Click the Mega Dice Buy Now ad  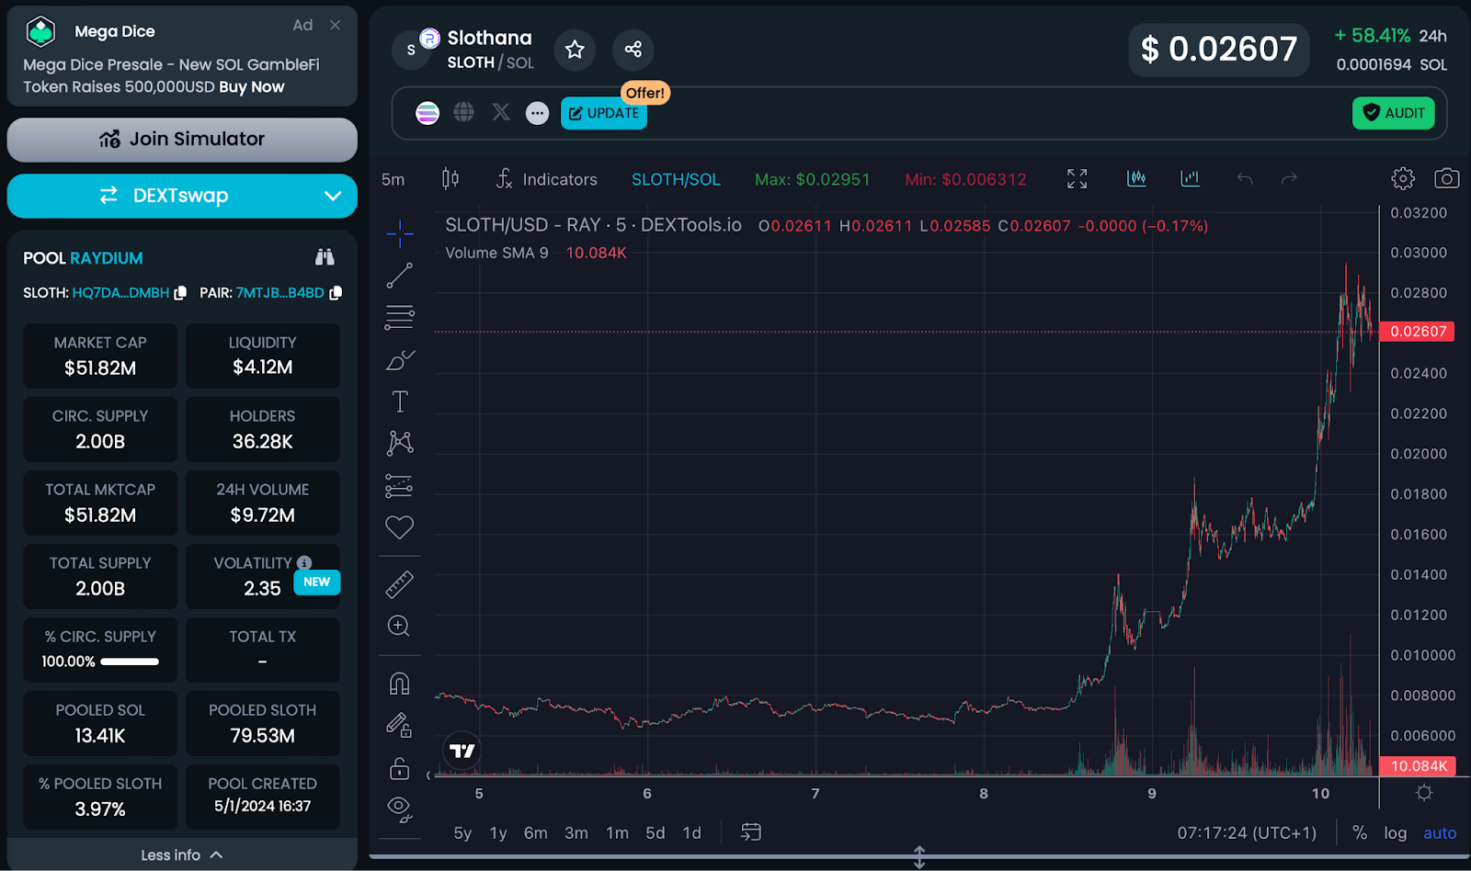click(251, 87)
